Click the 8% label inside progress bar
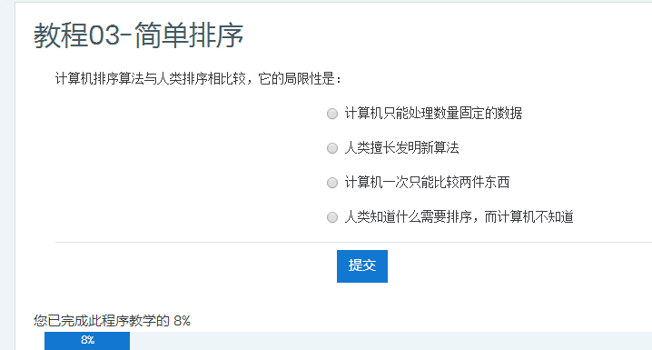The width and height of the screenshot is (652, 350). pos(88,340)
